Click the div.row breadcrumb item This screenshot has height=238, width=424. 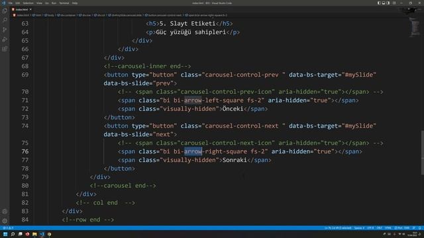(85, 15)
